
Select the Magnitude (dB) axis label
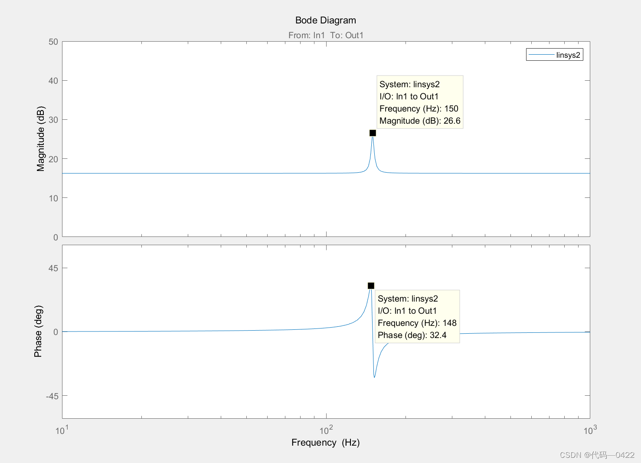pyautogui.click(x=41, y=139)
